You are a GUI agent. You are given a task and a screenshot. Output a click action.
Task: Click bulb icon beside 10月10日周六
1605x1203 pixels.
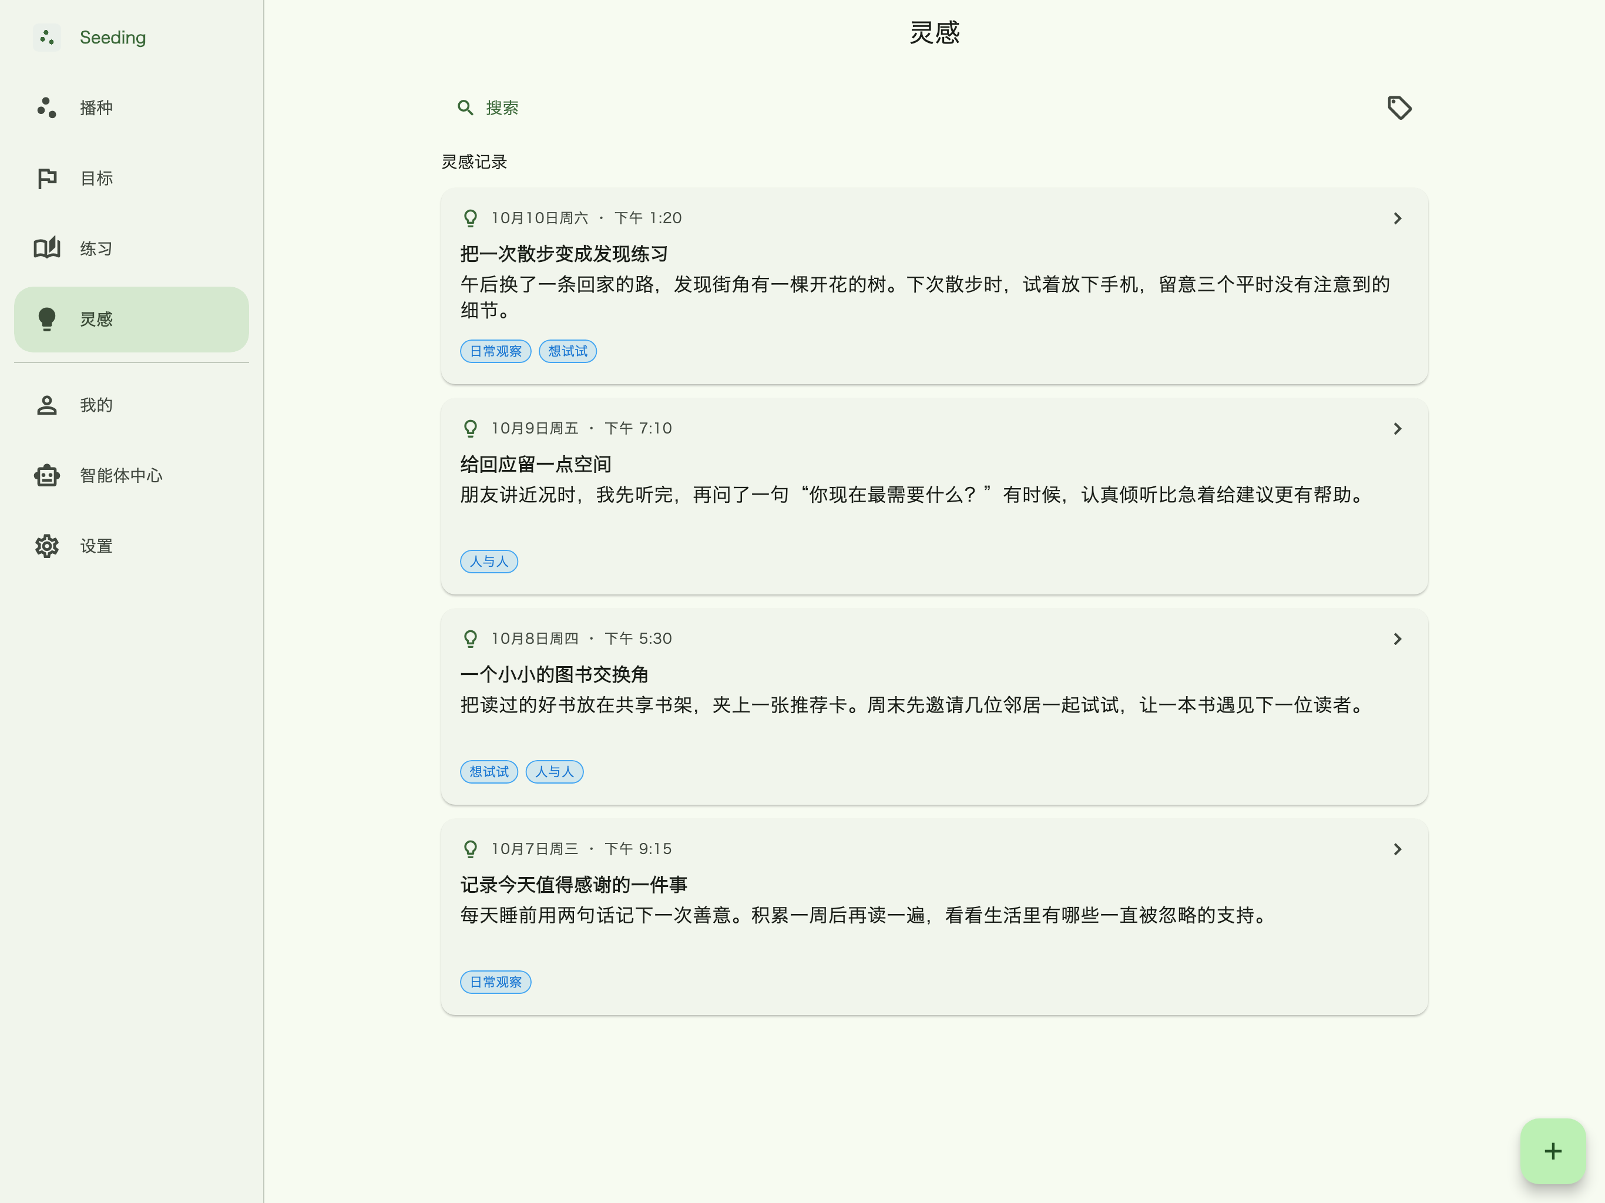click(x=470, y=218)
